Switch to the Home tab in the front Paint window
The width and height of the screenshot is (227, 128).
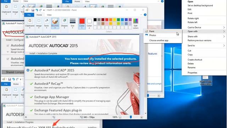pyautogui.click(x=39, y=15)
